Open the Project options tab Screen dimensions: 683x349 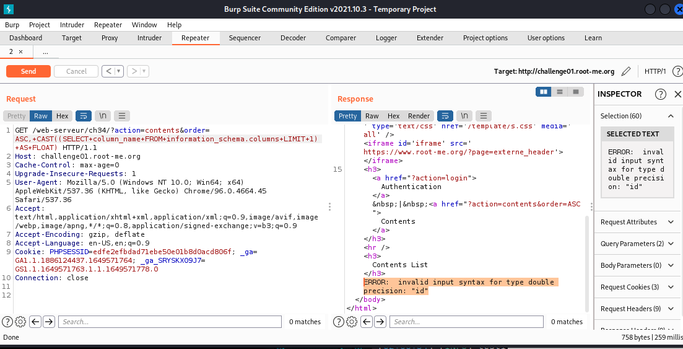pyautogui.click(x=485, y=38)
